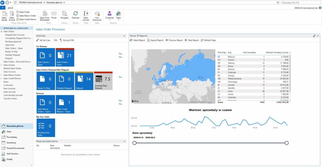Screen dimensions: 322x167
Task: Collapse the Sales Orders tree node
Action: tap(2, 32)
